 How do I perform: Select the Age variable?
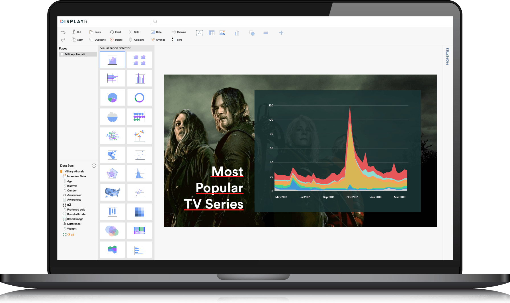(68, 181)
